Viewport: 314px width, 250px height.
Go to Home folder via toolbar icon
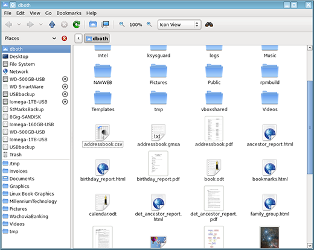pyautogui.click(x=93, y=25)
